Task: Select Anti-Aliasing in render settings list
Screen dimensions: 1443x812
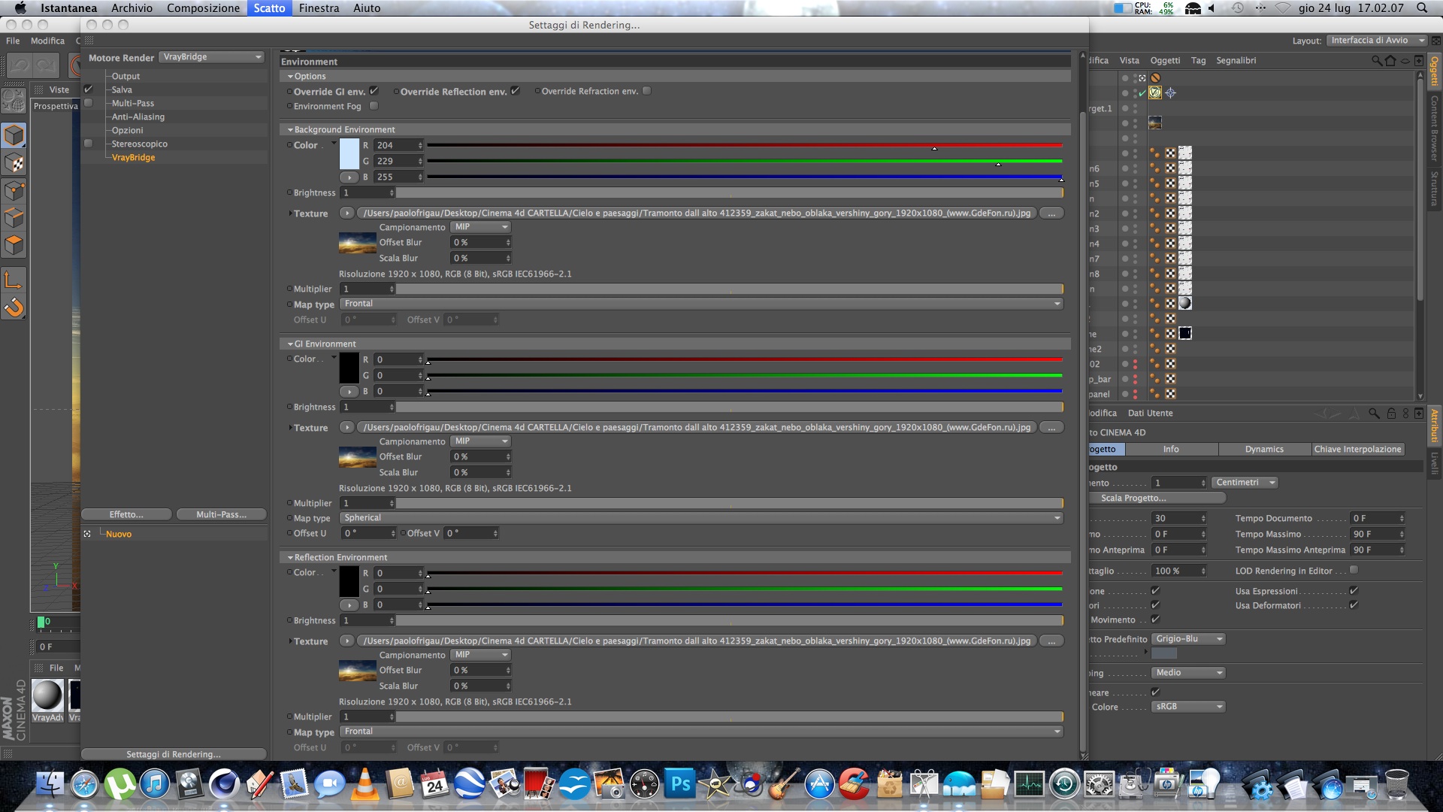Action: tap(138, 117)
